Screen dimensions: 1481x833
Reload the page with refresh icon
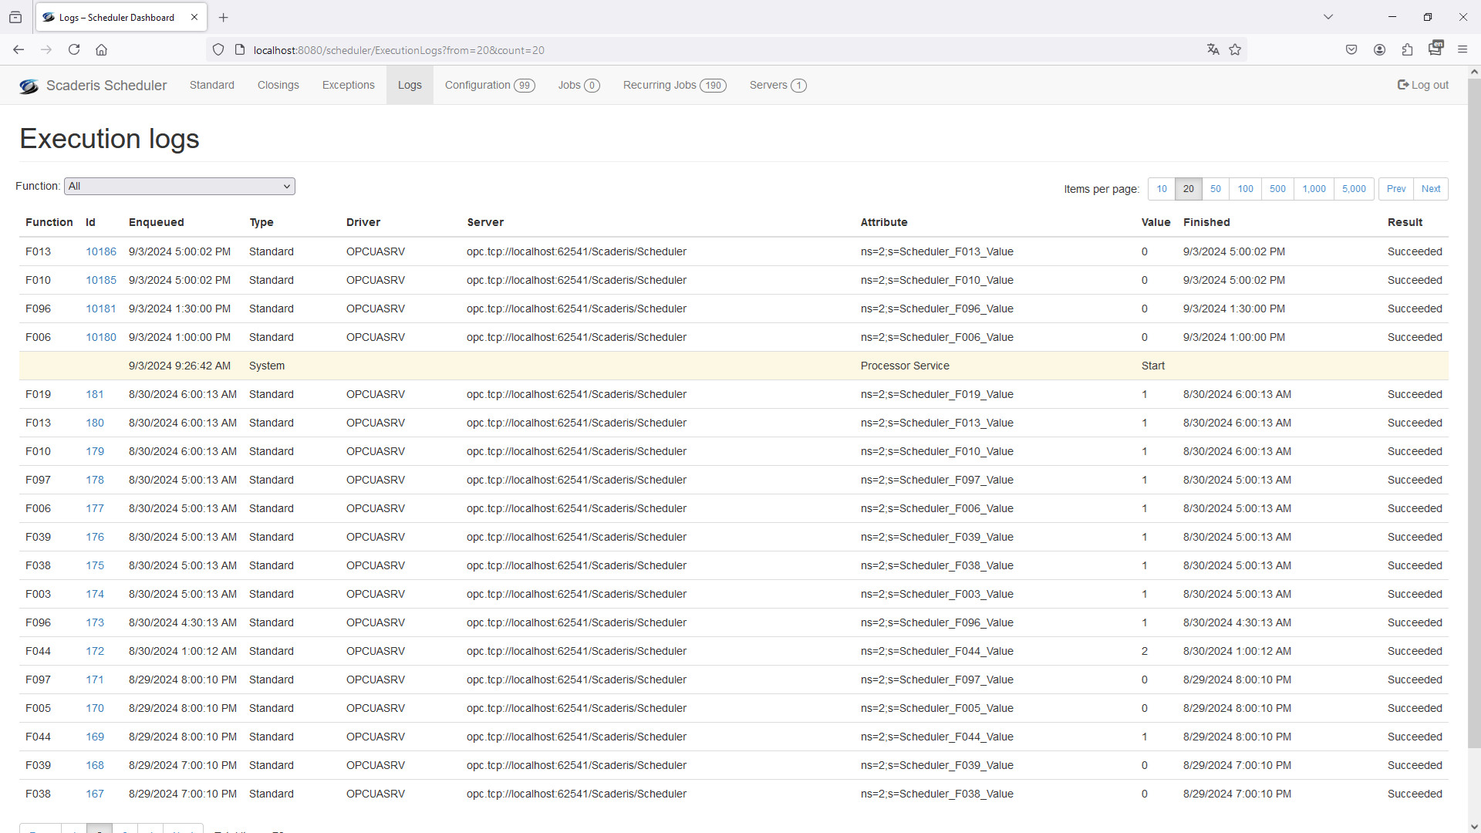click(x=74, y=50)
